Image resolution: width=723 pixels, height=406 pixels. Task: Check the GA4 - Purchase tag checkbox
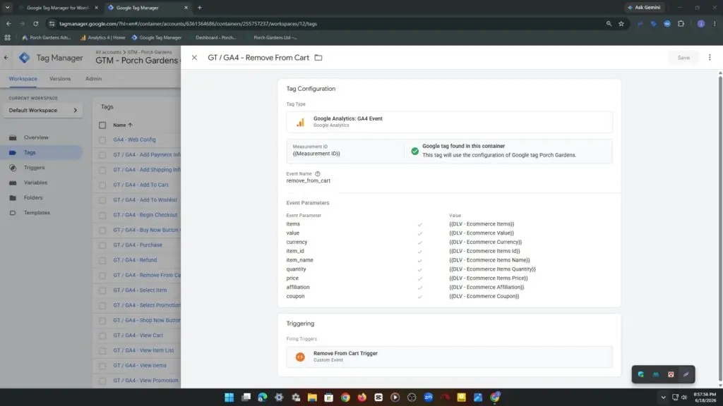click(102, 245)
